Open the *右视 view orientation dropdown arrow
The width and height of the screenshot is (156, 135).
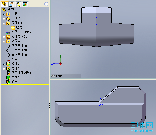tap(80, 76)
